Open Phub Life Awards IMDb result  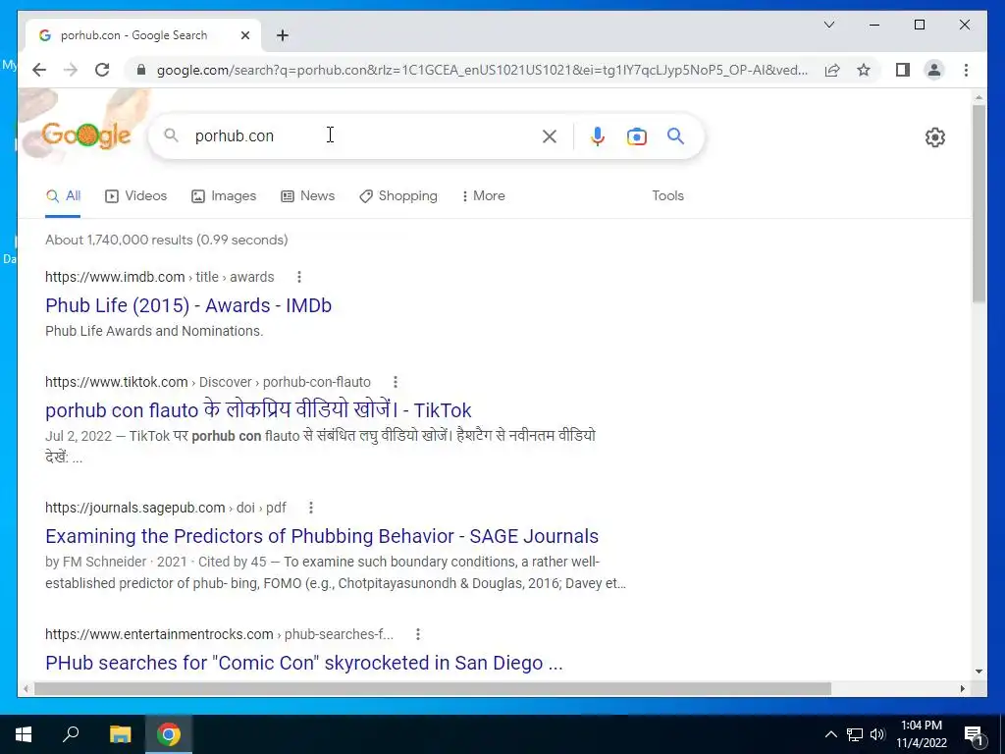(188, 305)
